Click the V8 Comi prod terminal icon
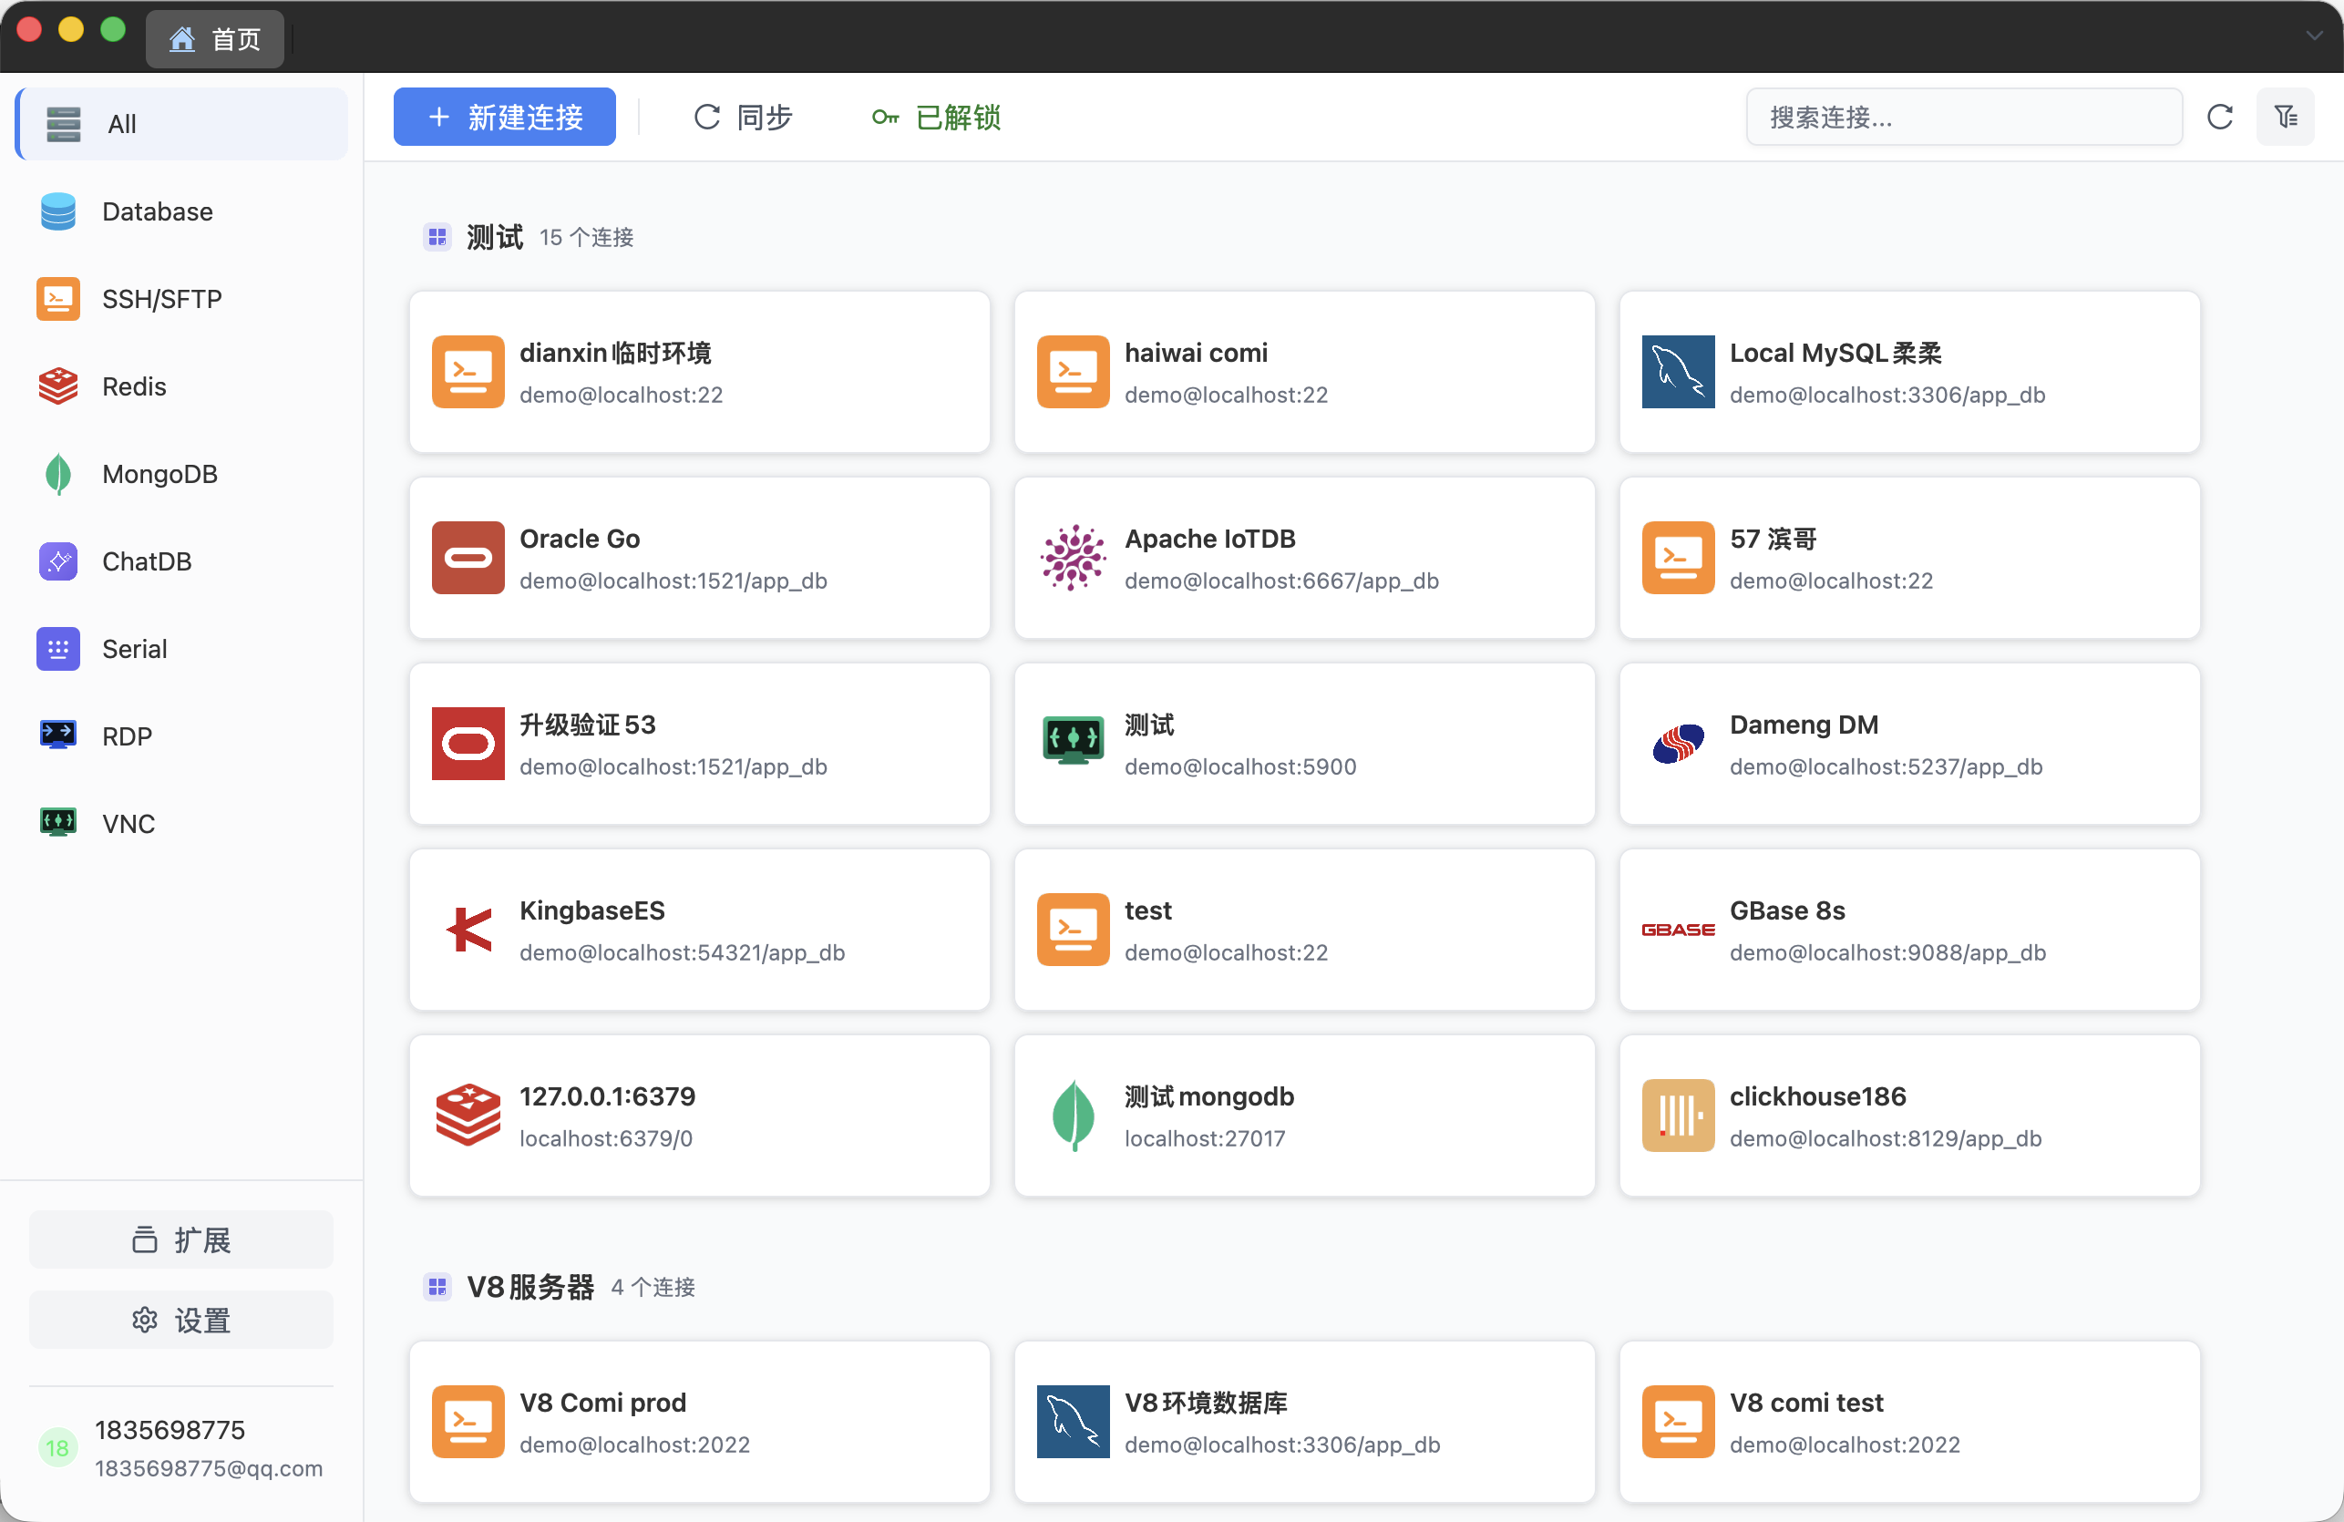2344x1522 pixels. pos(468,1423)
